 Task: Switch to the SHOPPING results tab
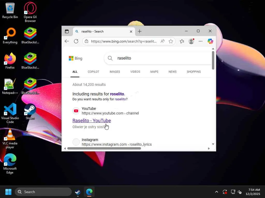click(194, 72)
